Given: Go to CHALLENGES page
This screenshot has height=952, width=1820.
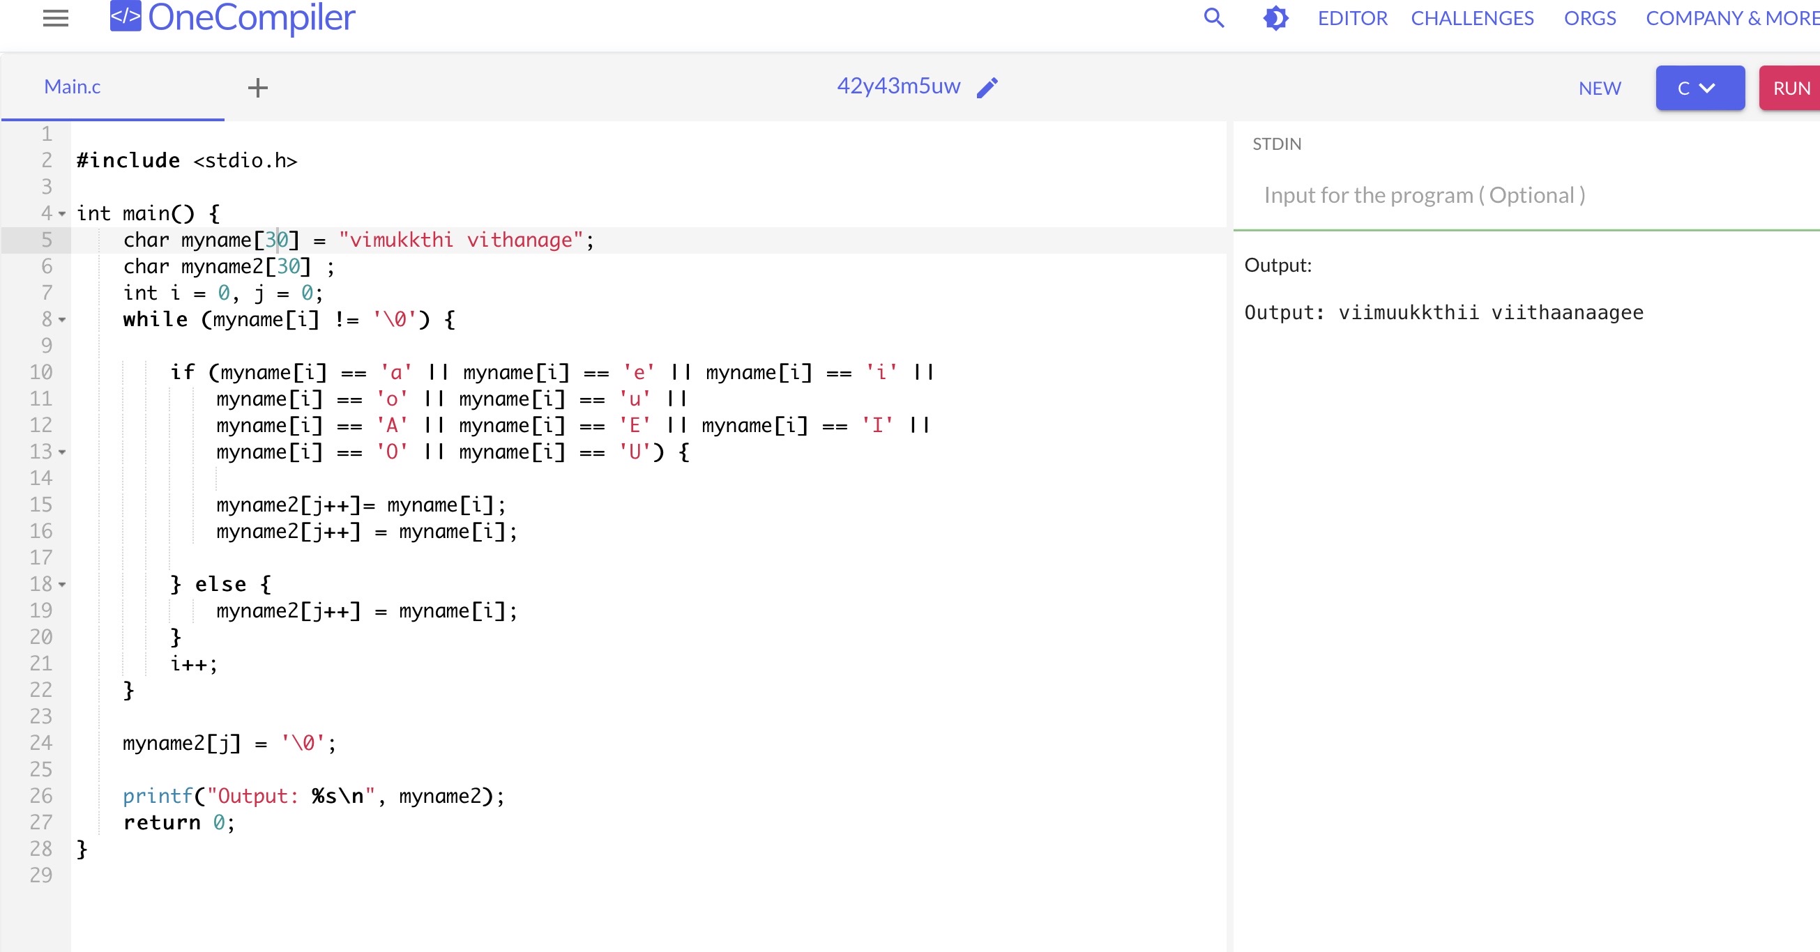Looking at the screenshot, I should pos(1473,18).
